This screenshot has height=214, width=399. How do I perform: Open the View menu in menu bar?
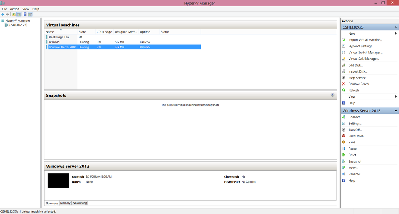pyautogui.click(x=26, y=9)
